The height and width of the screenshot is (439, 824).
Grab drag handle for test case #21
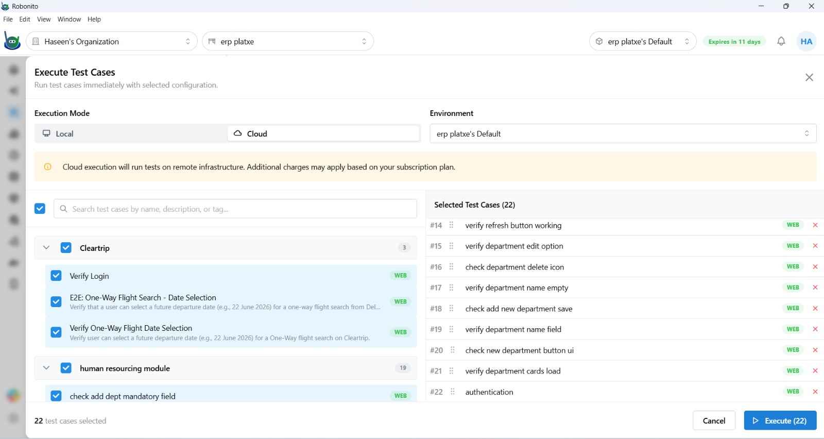click(452, 371)
